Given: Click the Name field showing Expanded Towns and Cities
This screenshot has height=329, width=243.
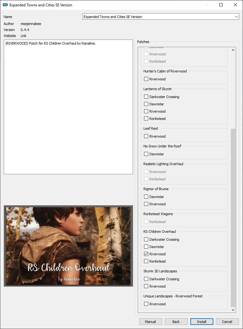Looking at the screenshot, I should [x=161, y=16].
